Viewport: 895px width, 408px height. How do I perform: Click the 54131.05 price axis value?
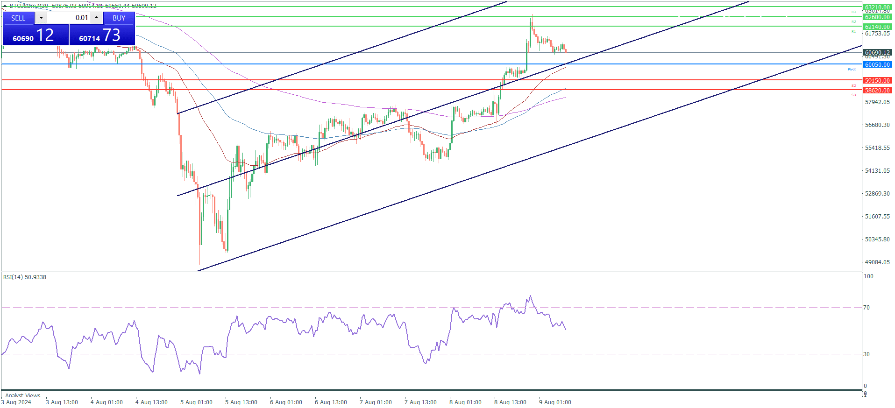click(x=877, y=171)
